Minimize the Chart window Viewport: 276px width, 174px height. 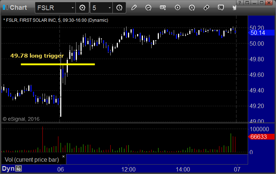tap(254, 3)
